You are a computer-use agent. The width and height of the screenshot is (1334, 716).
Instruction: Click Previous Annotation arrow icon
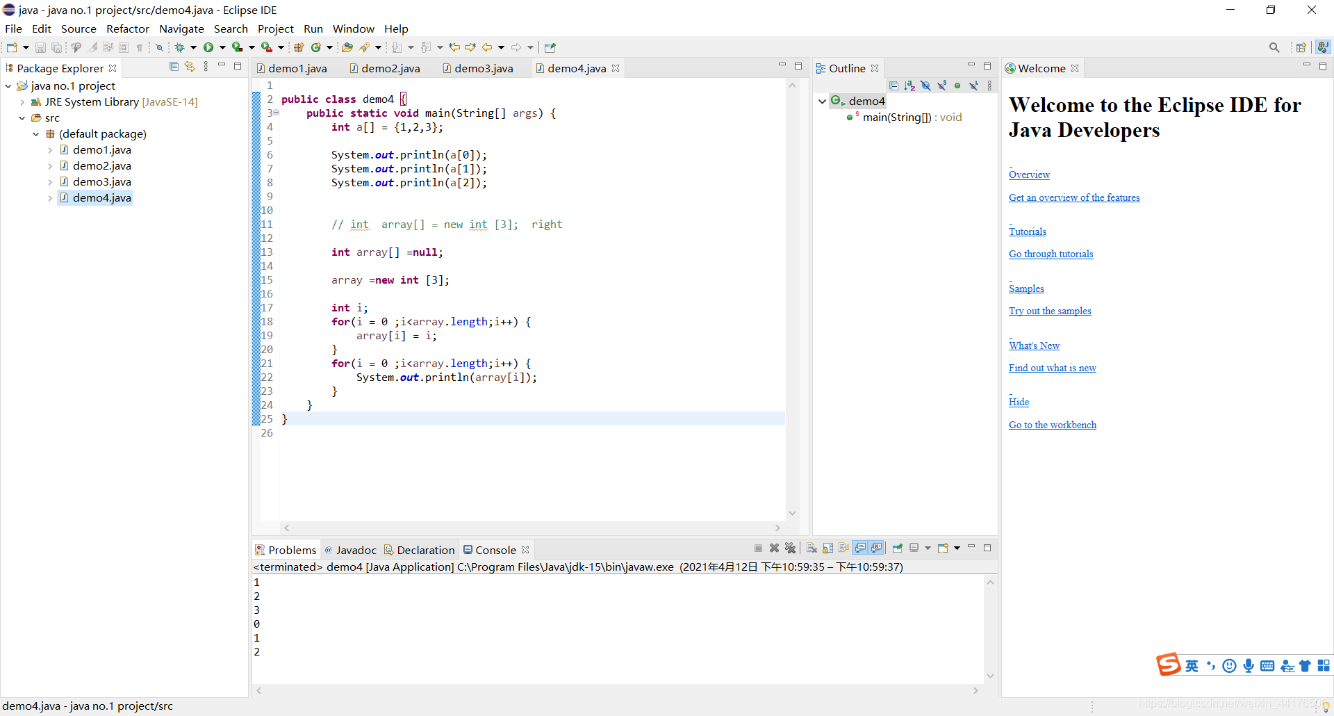[426, 47]
